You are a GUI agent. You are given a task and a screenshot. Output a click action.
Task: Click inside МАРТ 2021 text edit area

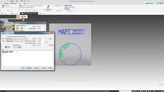coord(27,58)
